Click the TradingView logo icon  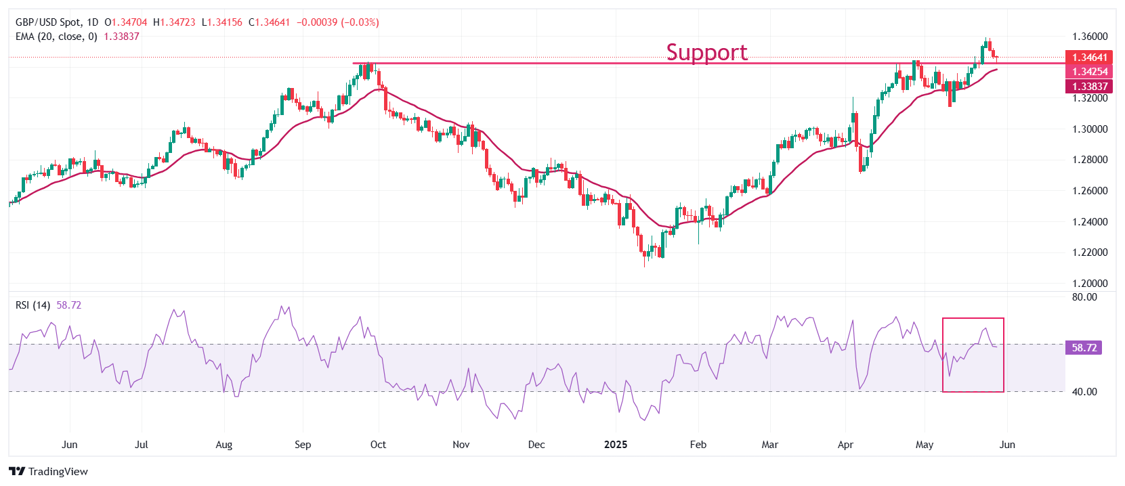click(x=17, y=471)
